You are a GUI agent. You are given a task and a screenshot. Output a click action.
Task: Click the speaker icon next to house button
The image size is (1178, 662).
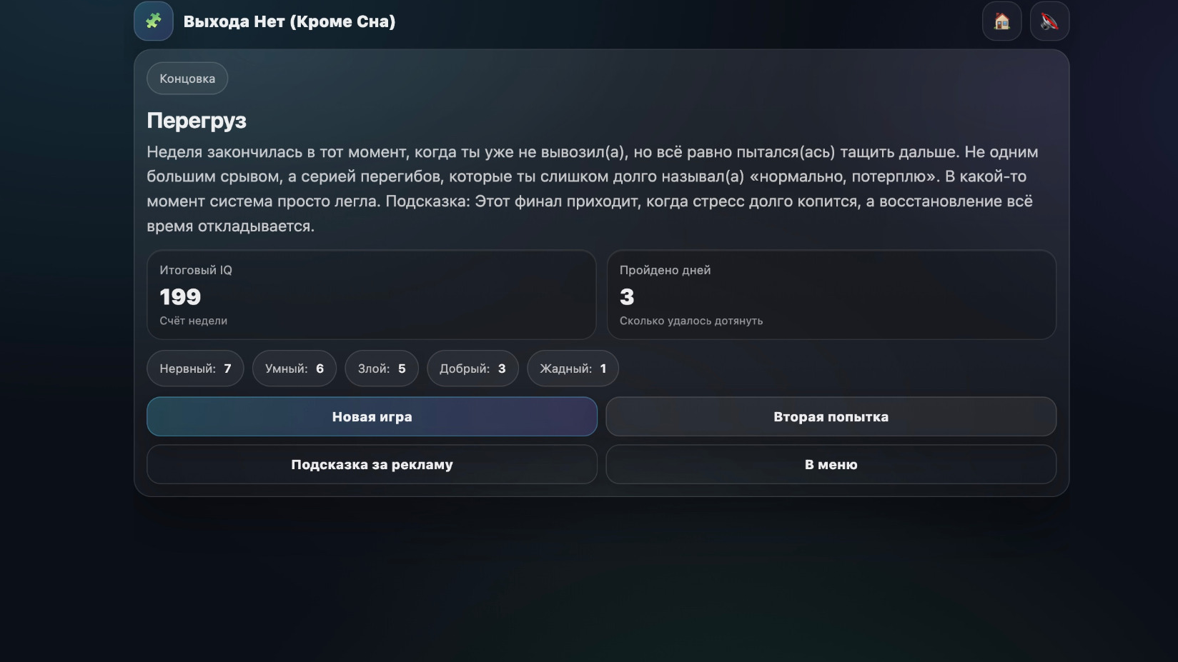(x=1049, y=21)
